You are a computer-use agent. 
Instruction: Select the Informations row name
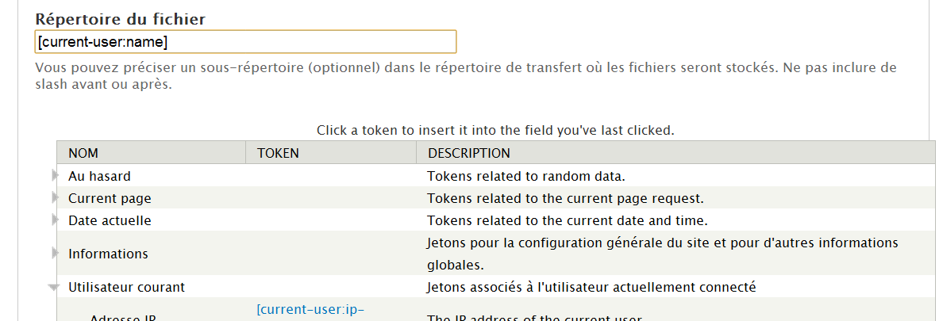(x=108, y=254)
